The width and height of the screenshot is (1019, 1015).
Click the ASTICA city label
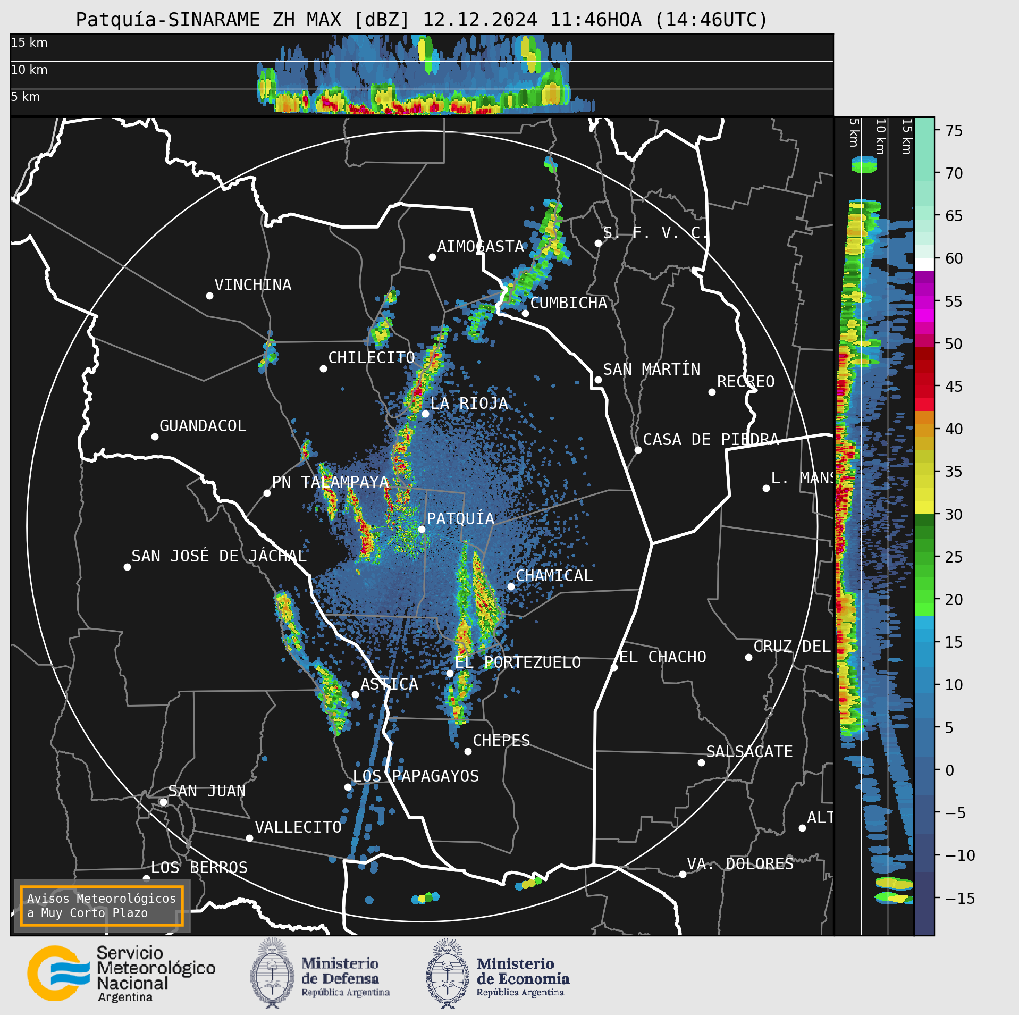click(x=389, y=684)
